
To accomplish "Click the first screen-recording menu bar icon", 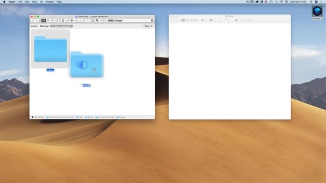I will tap(248, 2).
